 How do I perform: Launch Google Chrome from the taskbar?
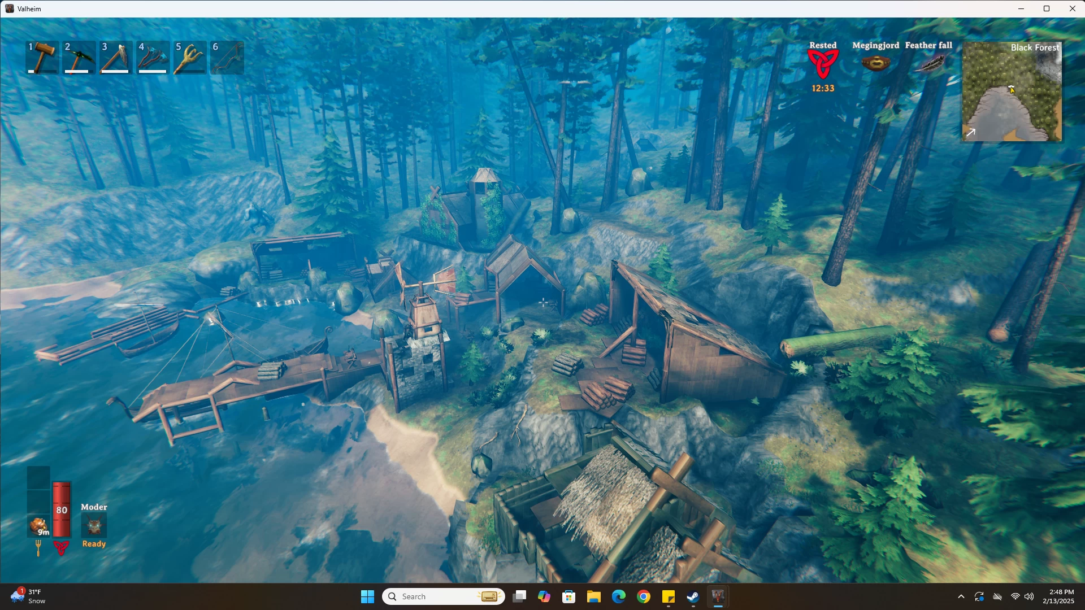[644, 596]
